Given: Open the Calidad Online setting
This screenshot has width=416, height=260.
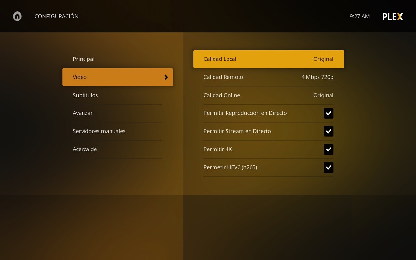Looking at the screenshot, I should 268,95.
